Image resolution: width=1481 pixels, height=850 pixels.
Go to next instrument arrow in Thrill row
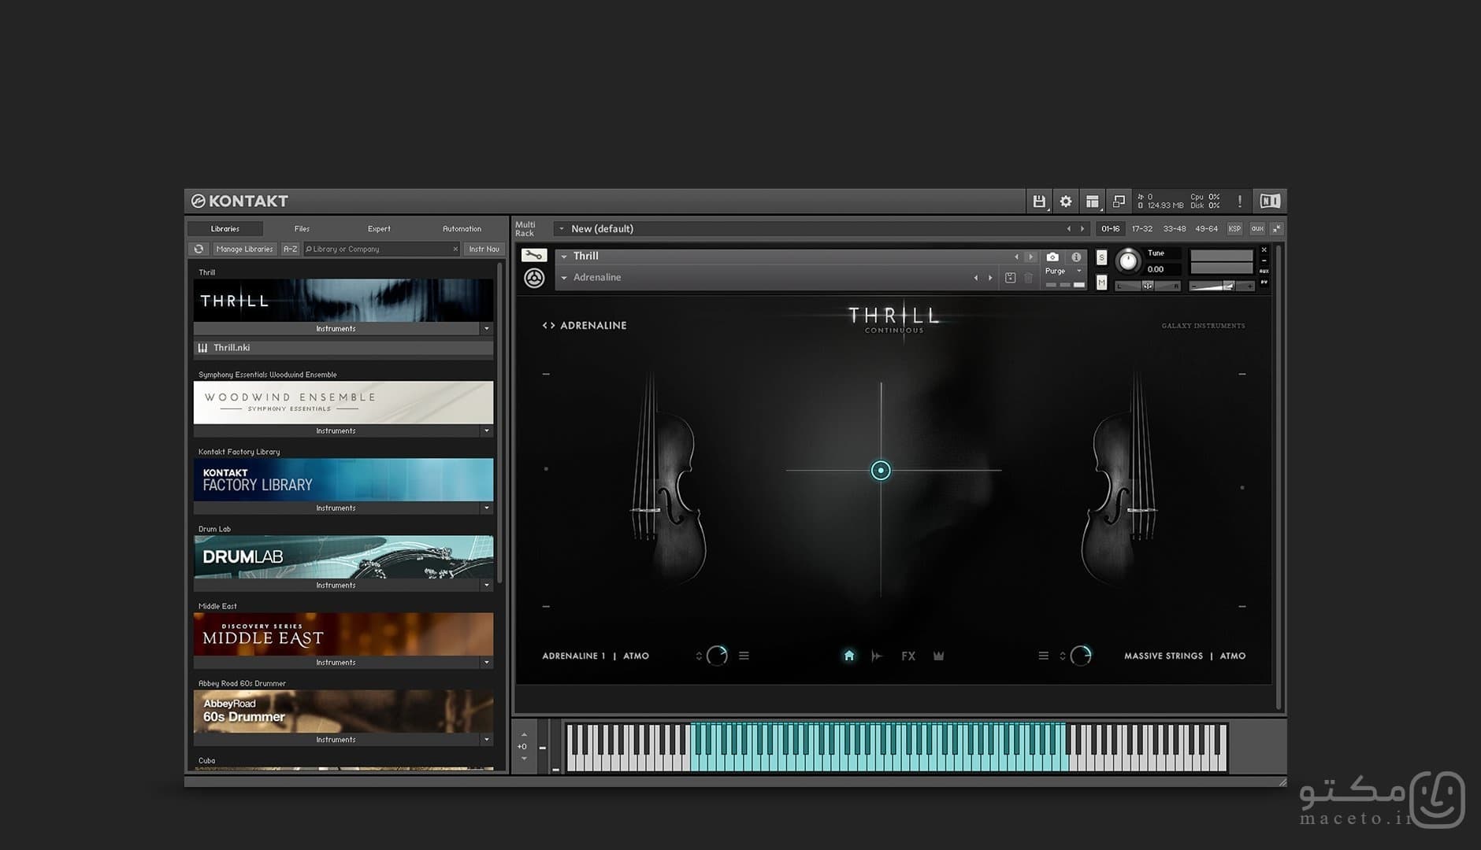(x=1030, y=257)
